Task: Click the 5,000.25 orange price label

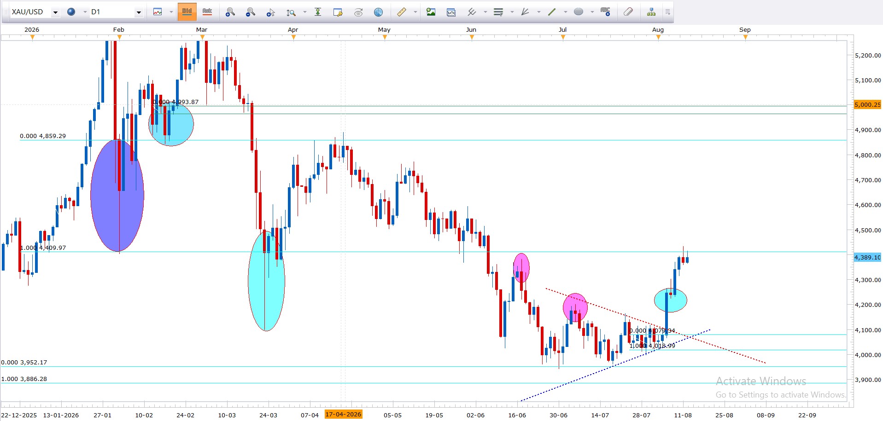Action: point(867,104)
